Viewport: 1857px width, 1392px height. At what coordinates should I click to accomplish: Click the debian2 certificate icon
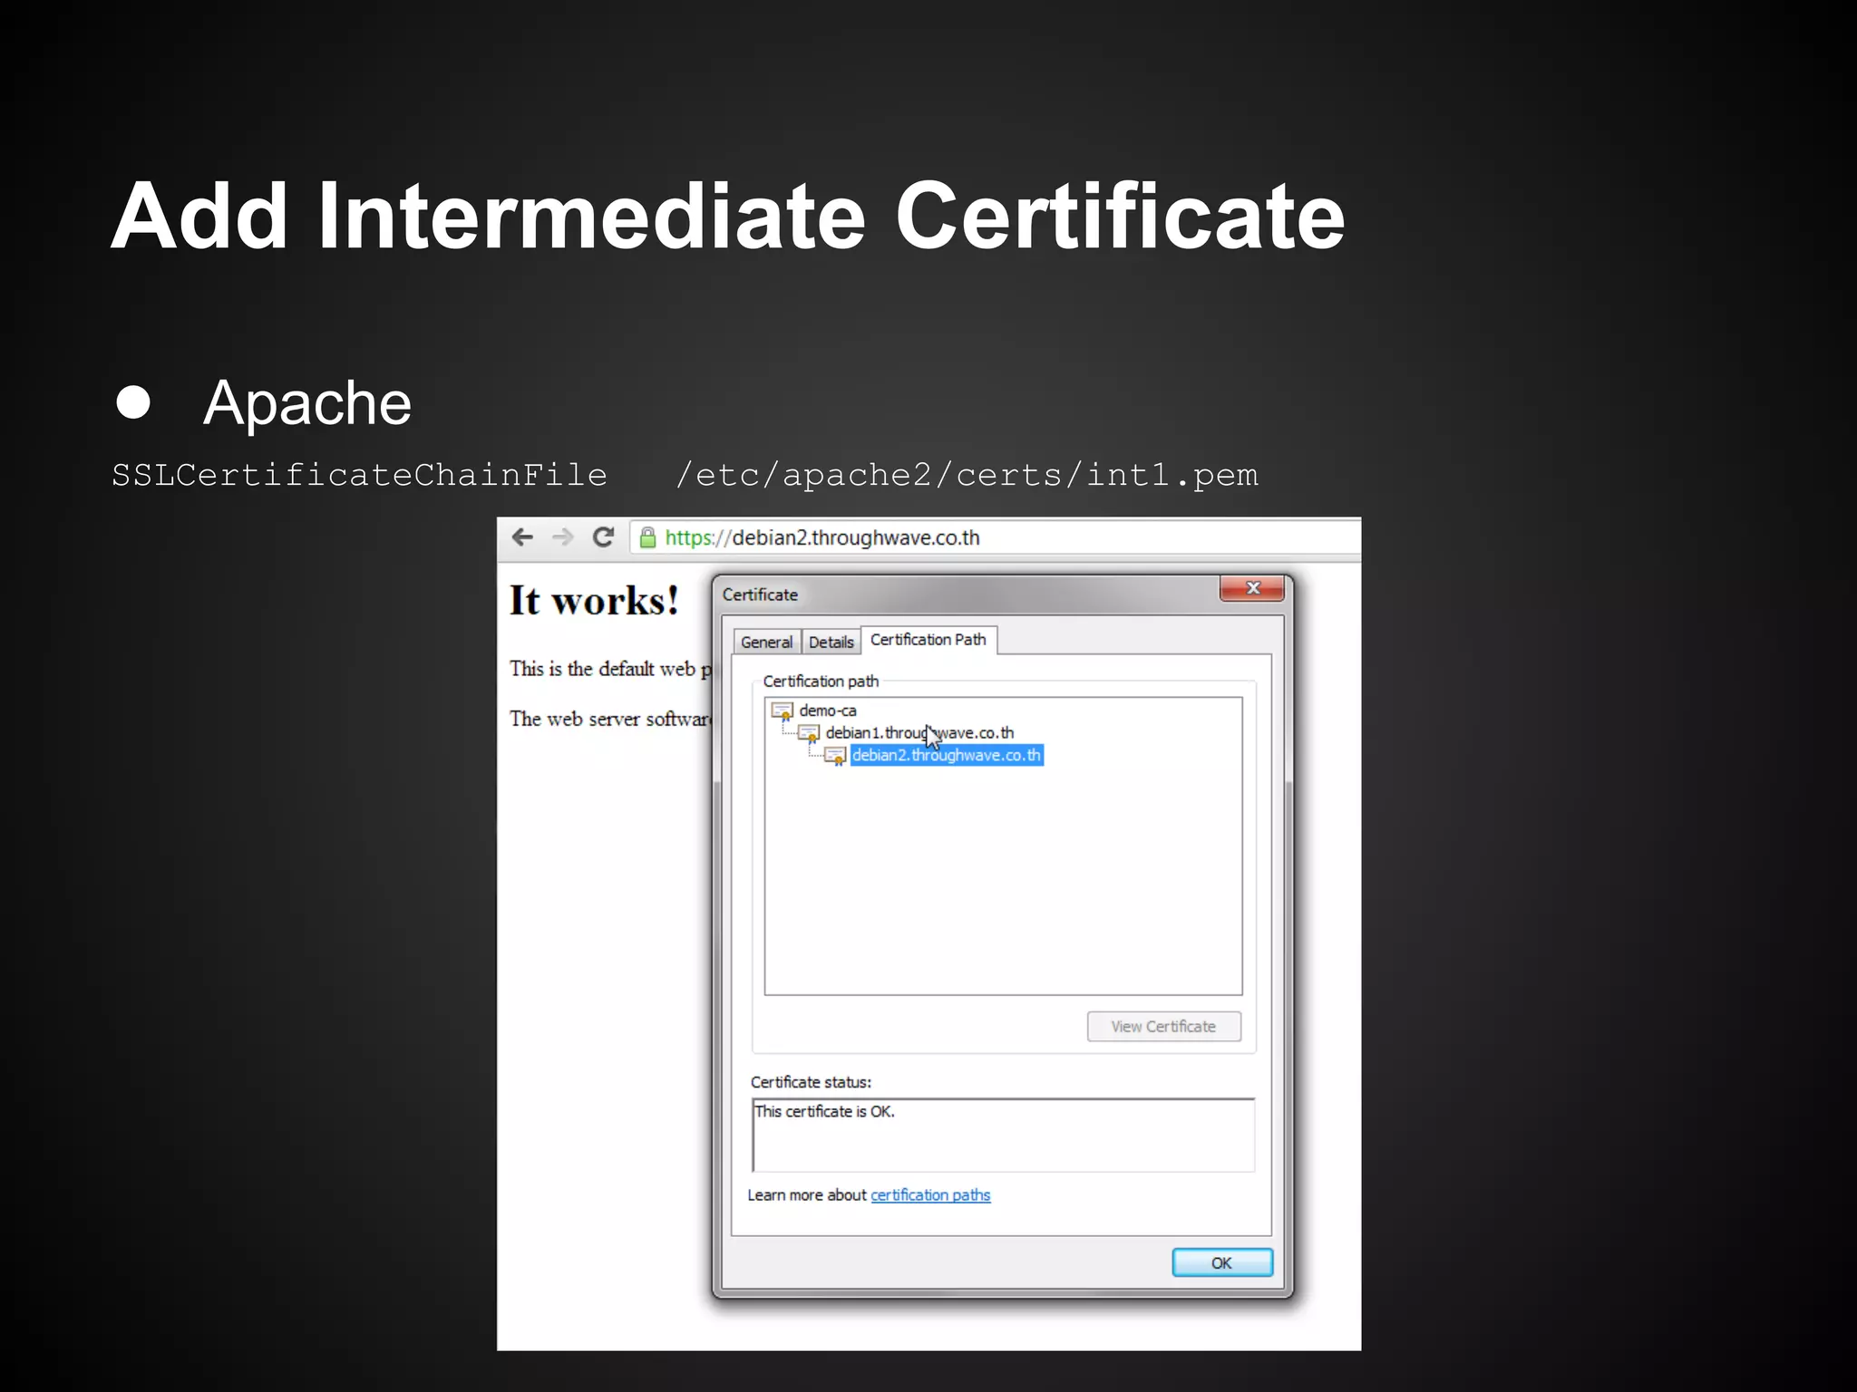pyautogui.click(x=835, y=755)
